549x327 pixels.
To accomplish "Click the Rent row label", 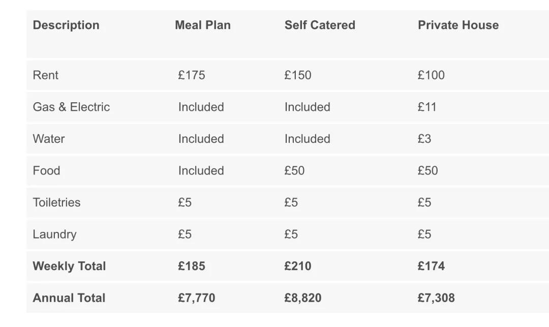I will coord(46,75).
